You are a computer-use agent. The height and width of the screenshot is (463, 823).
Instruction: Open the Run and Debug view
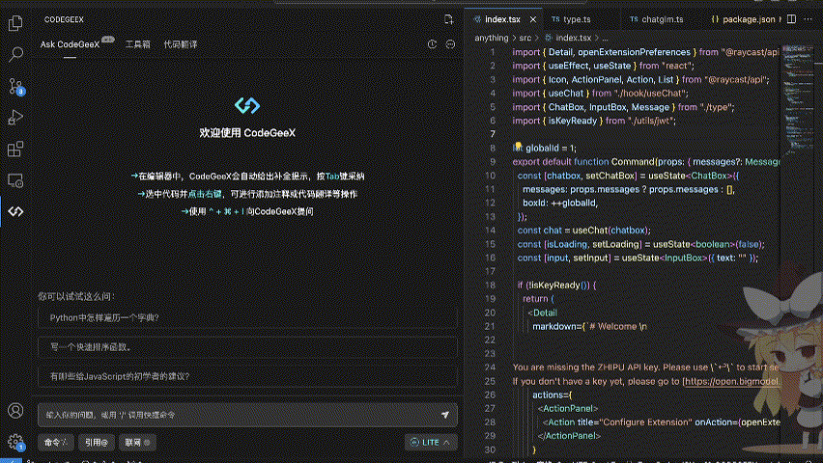pyautogui.click(x=15, y=118)
